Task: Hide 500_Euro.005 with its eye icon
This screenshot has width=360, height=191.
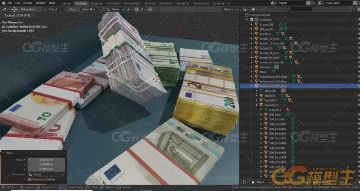Action: point(359,138)
